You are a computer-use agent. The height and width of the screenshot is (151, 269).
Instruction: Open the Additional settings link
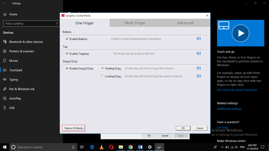click(x=229, y=109)
